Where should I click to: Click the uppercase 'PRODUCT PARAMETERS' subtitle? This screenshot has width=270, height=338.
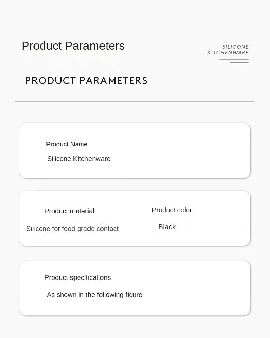pyautogui.click(x=86, y=81)
